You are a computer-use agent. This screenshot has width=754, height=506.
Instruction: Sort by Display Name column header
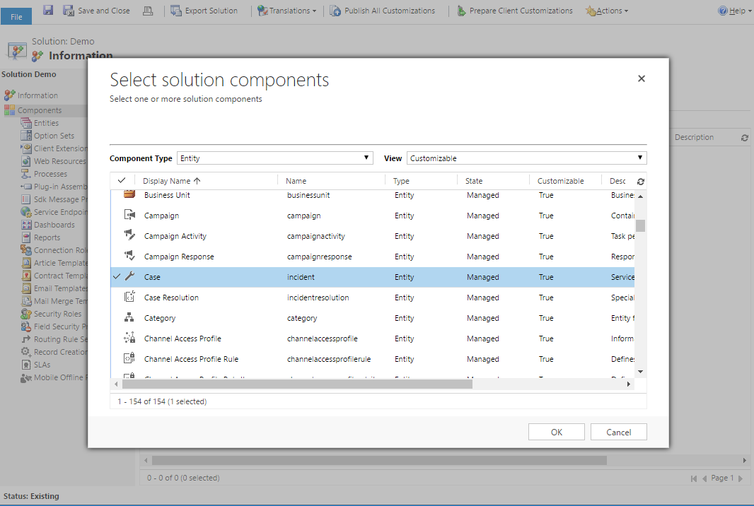tap(171, 181)
